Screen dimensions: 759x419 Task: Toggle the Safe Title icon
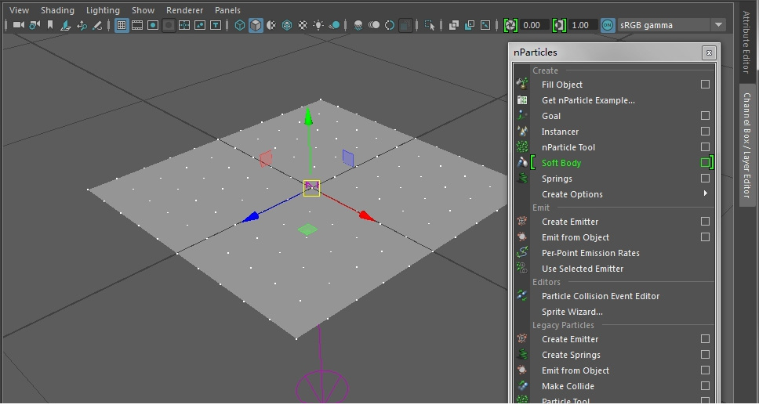coord(216,25)
